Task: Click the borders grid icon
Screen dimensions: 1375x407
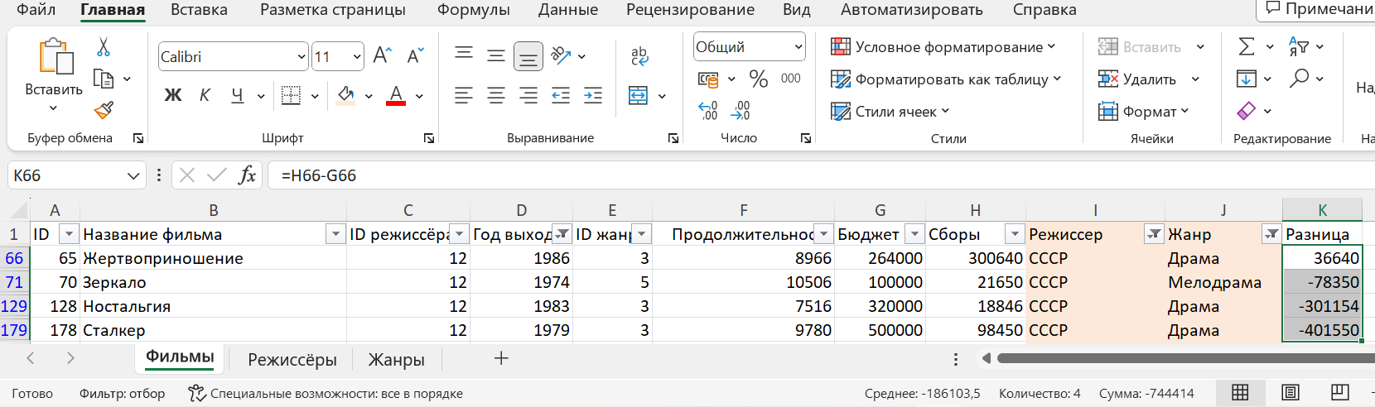Action: [x=291, y=95]
